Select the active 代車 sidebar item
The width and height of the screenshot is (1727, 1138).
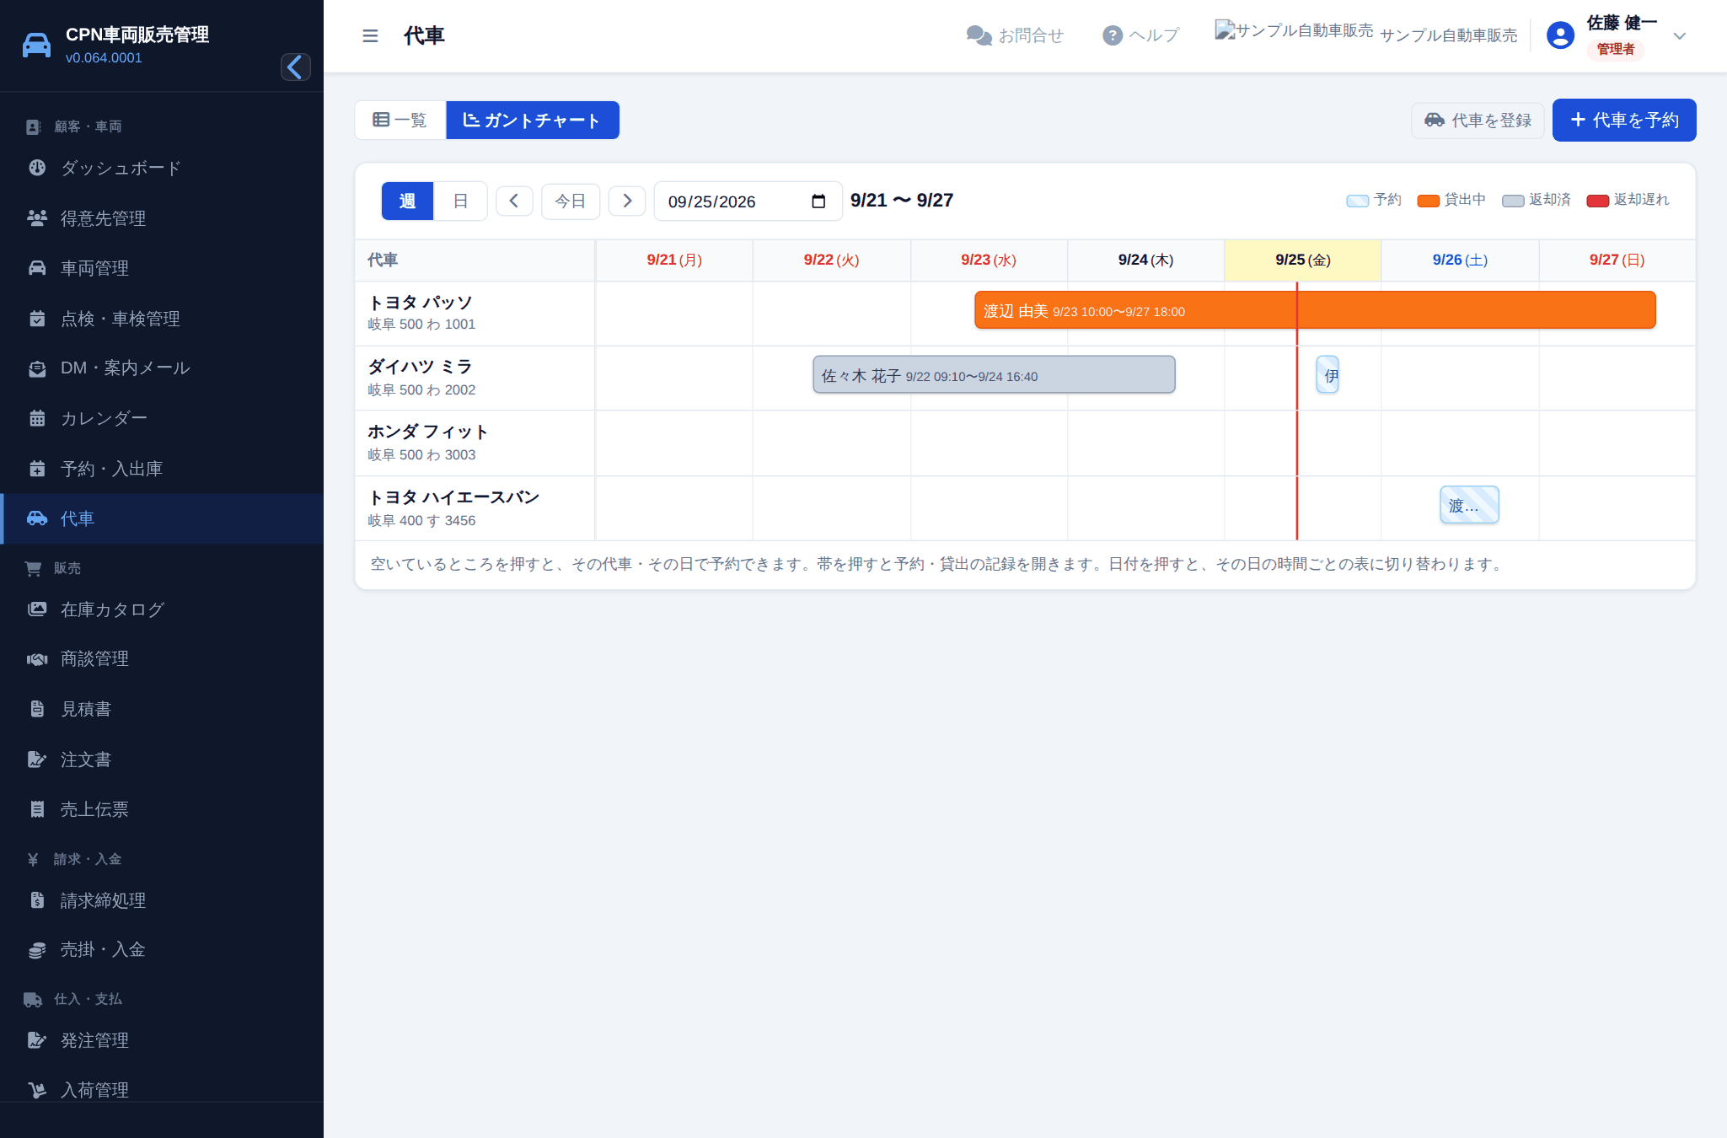click(x=162, y=518)
